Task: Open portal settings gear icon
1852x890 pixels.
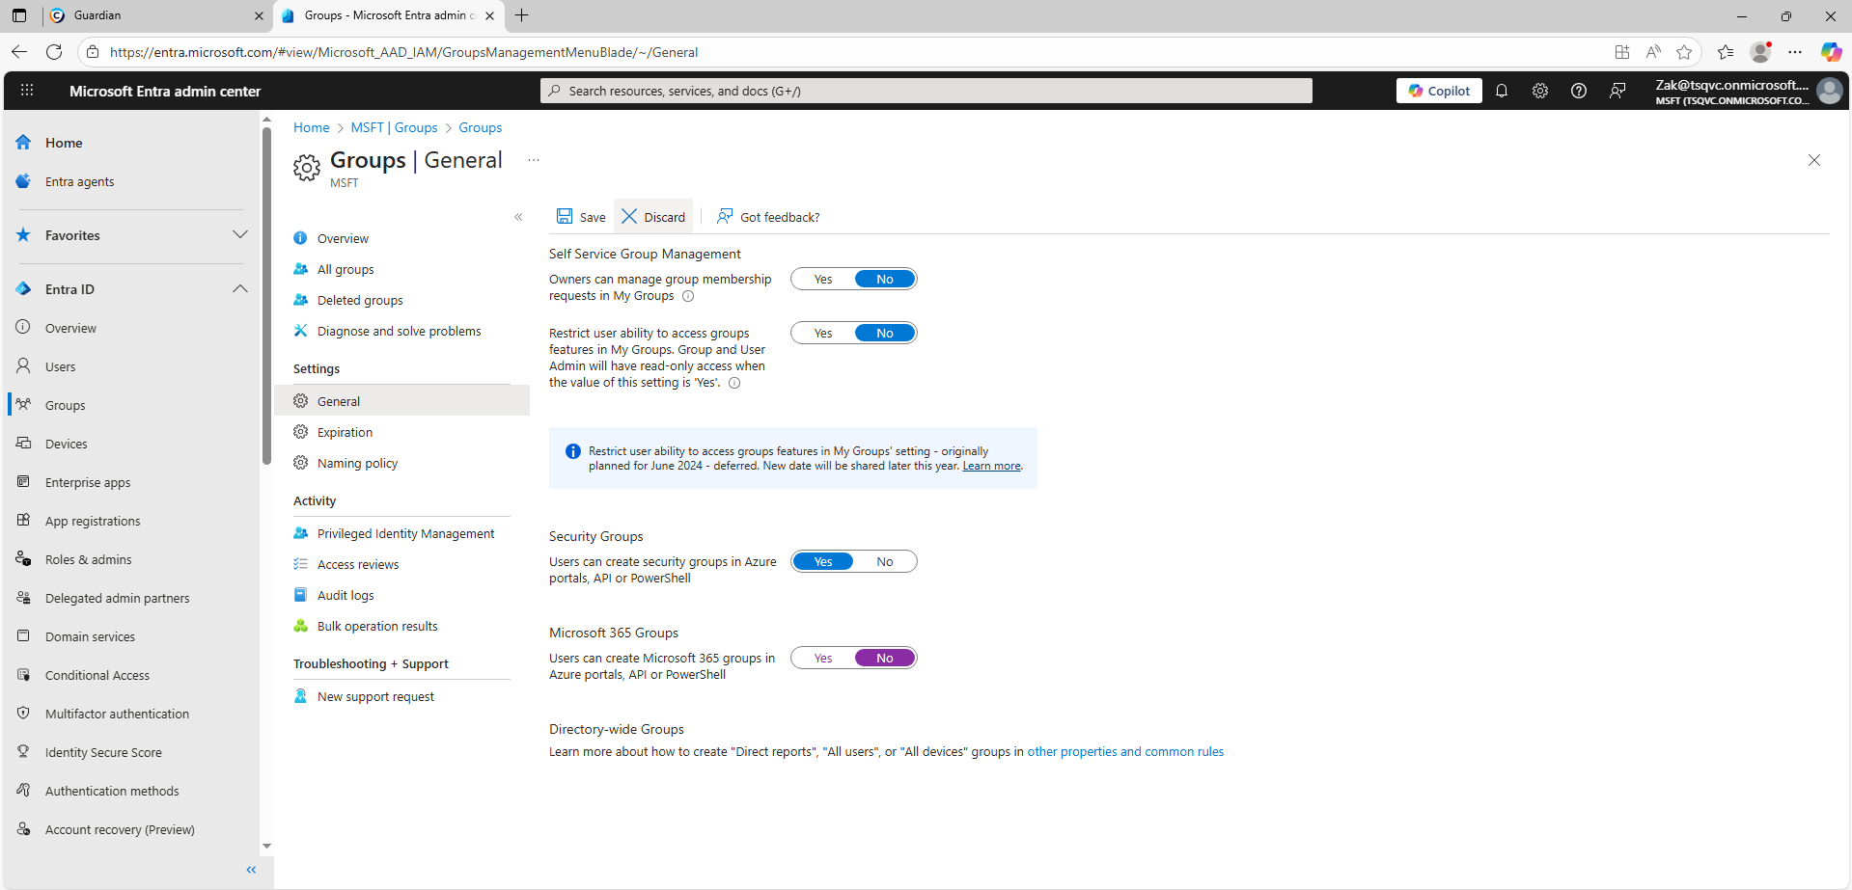Action: [1540, 91]
